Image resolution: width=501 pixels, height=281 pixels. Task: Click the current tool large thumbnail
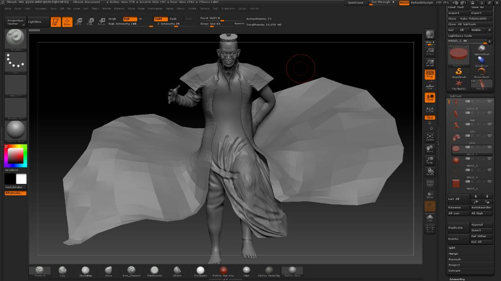point(458,55)
